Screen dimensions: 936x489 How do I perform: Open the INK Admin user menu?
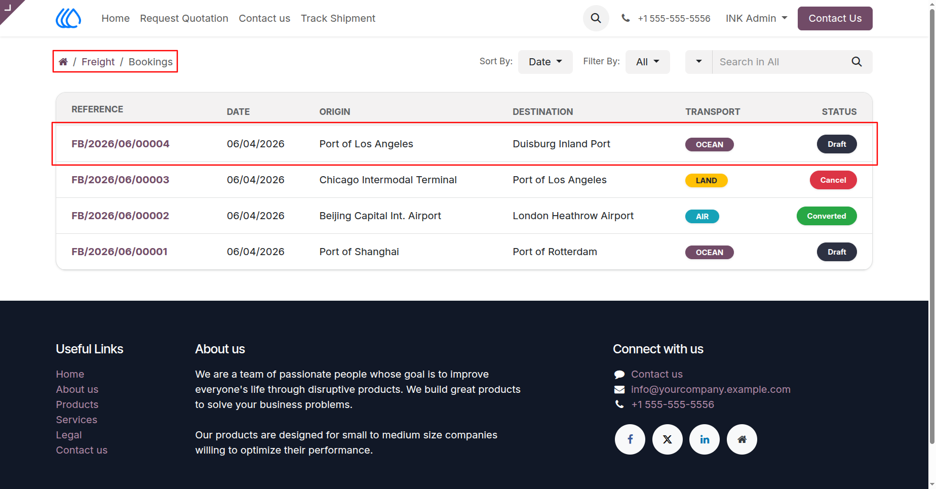click(x=756, y=18)
